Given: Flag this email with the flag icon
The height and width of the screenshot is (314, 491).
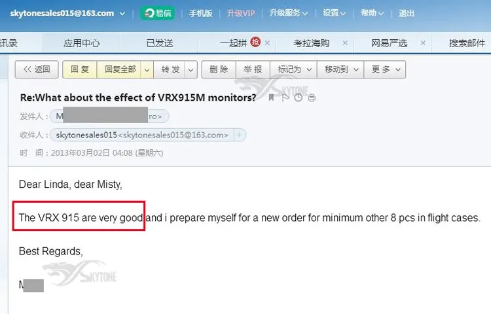Looking at the screenshot, I should [x=285, y=98].
